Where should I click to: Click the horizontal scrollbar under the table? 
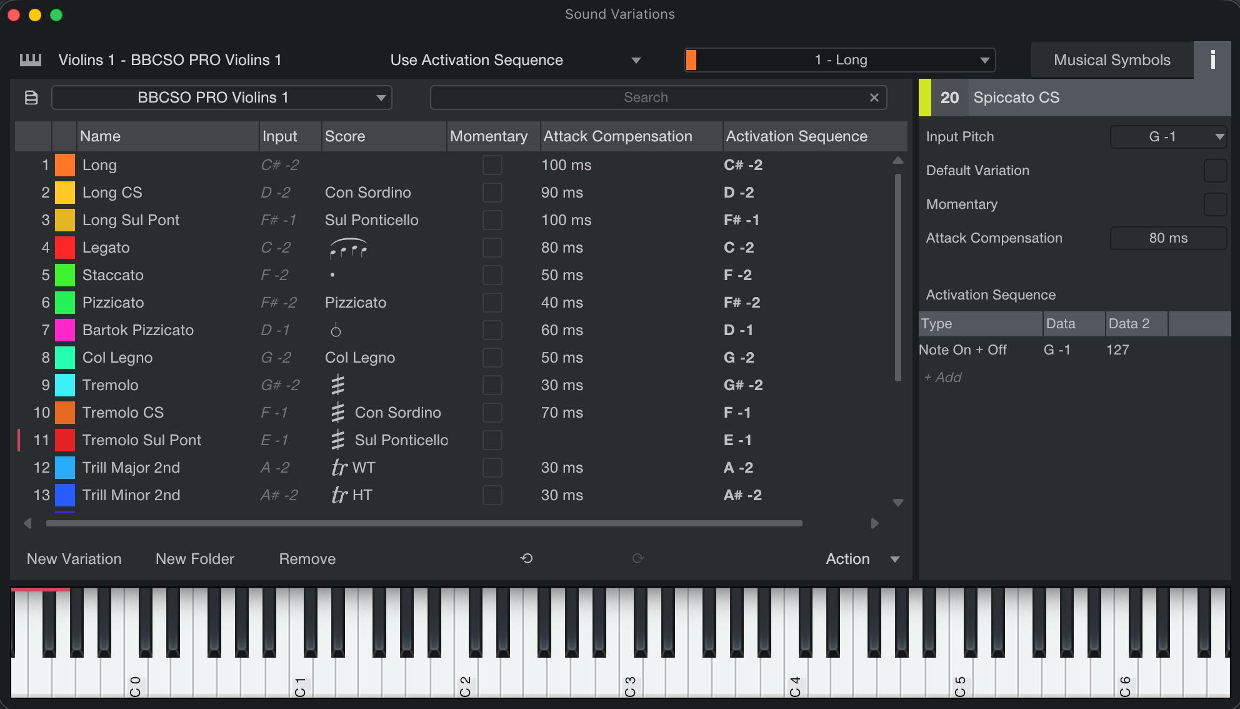[x=424, y=523]
